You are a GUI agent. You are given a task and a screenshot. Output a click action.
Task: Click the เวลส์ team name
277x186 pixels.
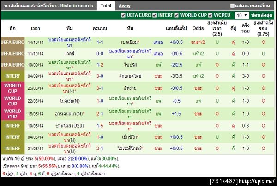coord(70,54)
